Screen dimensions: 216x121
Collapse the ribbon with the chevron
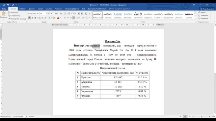tap(215, 22)
